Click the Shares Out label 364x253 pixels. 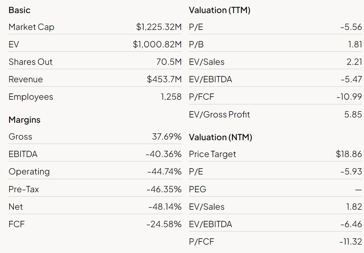pyautogui.click(x=31, y=62)
